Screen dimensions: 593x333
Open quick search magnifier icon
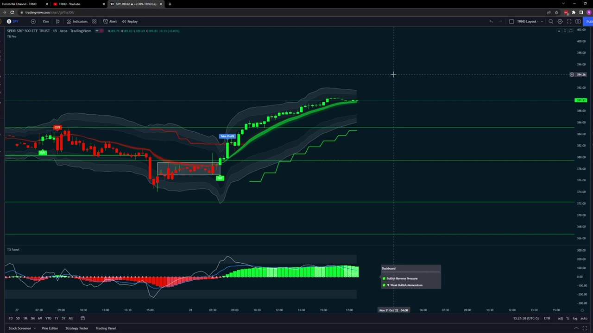click(551, 21)
